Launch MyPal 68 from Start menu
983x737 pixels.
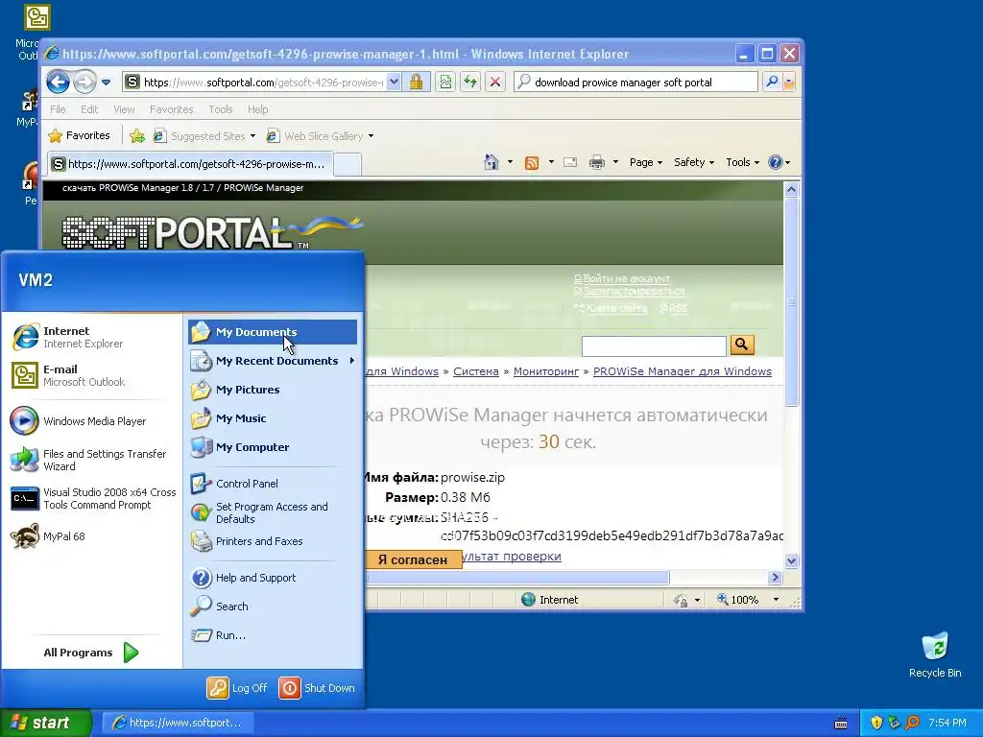pos(91,536)
